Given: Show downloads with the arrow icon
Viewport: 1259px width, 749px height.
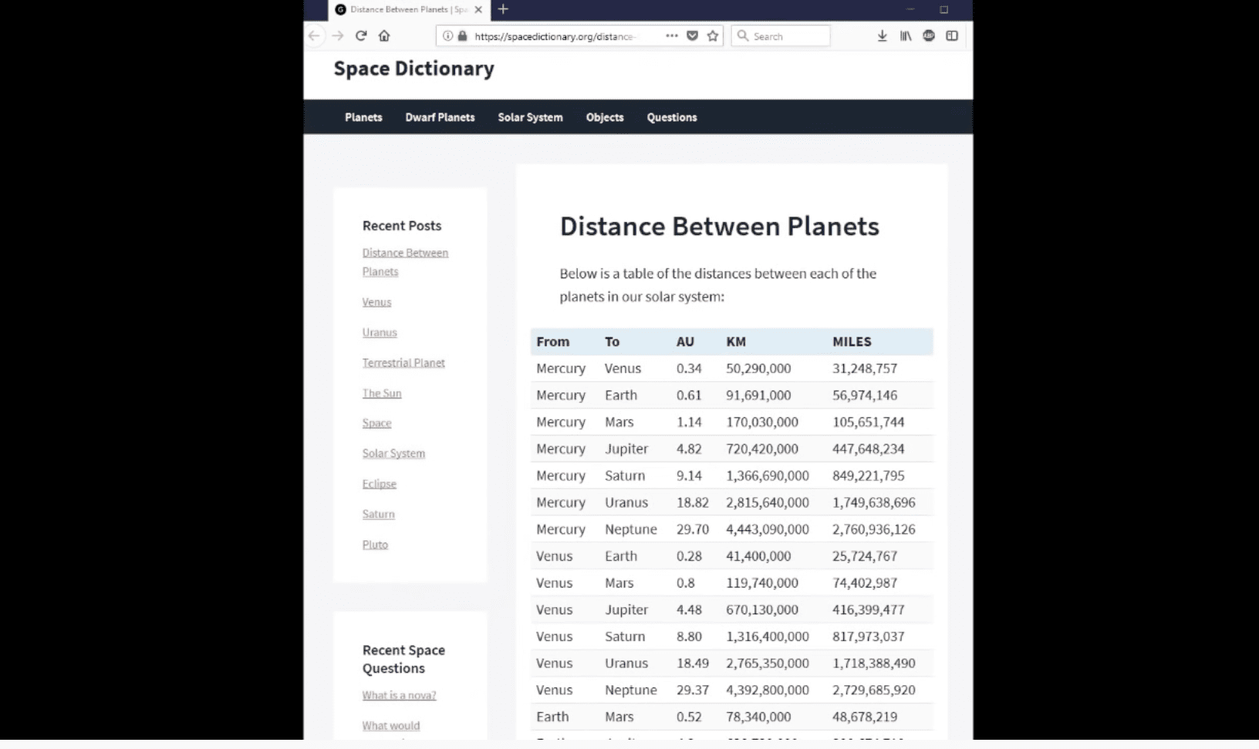Looking at the screenshot, I should (x=883, y=35).
